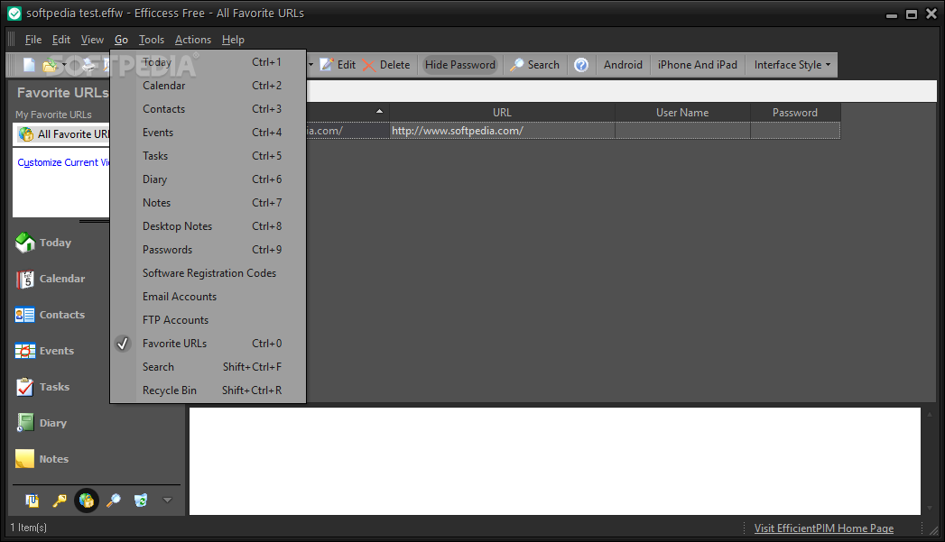
Task: Open the dropdown arrow beside Open folder icon
Action: pos(64,65)
